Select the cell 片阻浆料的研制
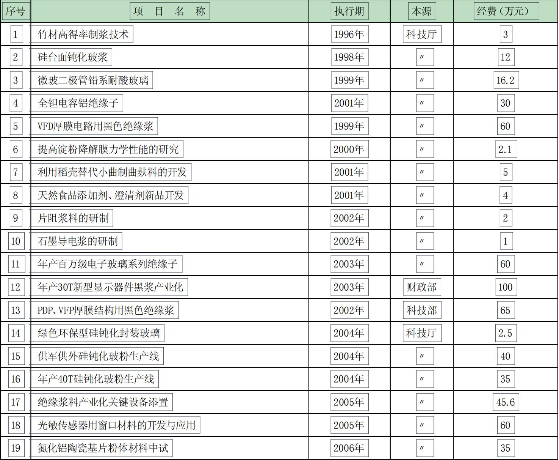This screenshot has height=460, width=559. (71, 218)
